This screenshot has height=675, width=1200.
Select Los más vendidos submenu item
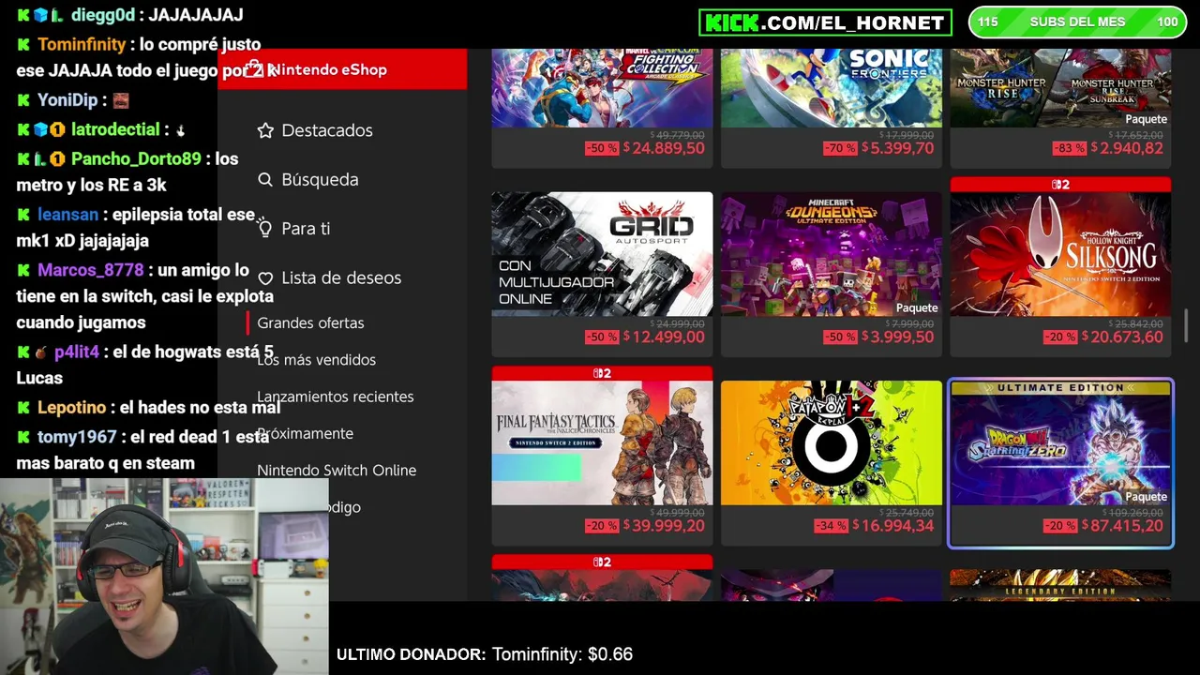[x=316, y=359]
